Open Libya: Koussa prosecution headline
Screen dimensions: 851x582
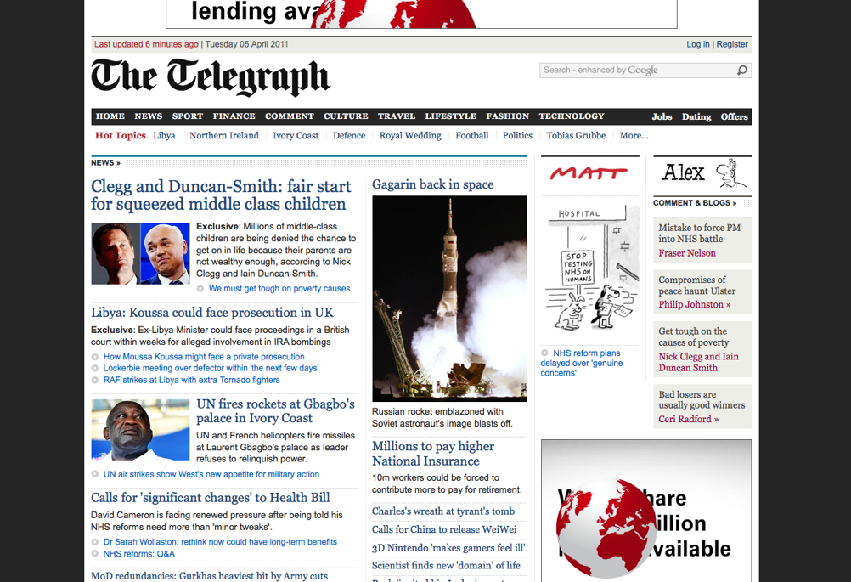coord(212,313)
